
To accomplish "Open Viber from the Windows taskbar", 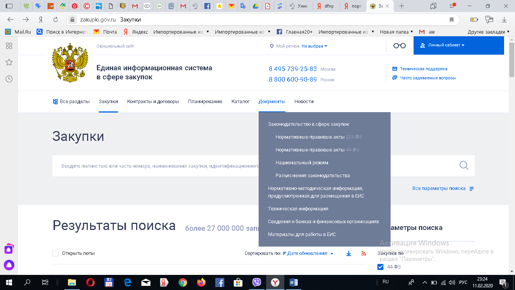I will 257,282.
